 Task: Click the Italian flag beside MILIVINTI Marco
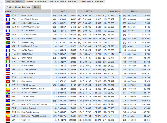8,62
